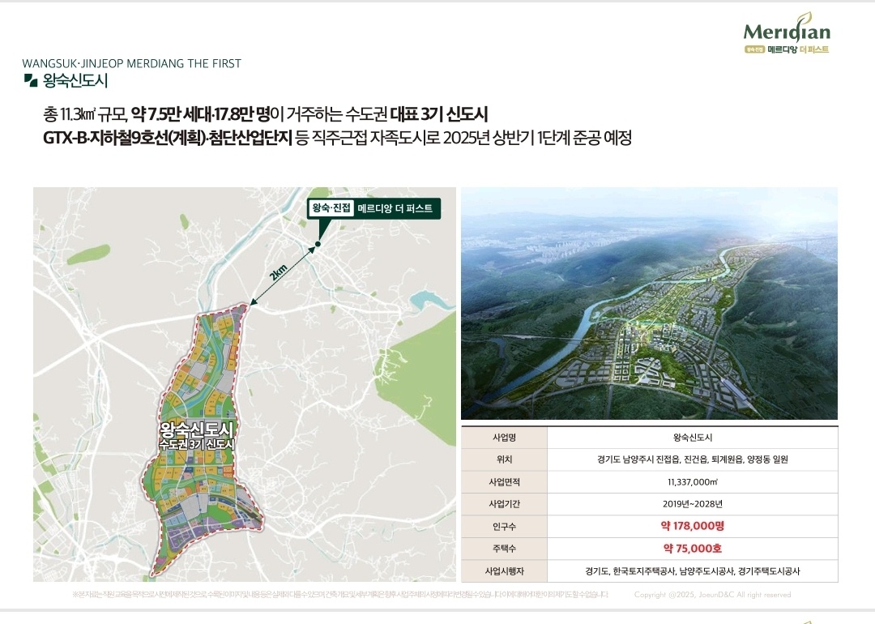Click the 2km distance label on the map

coord(278,271)
